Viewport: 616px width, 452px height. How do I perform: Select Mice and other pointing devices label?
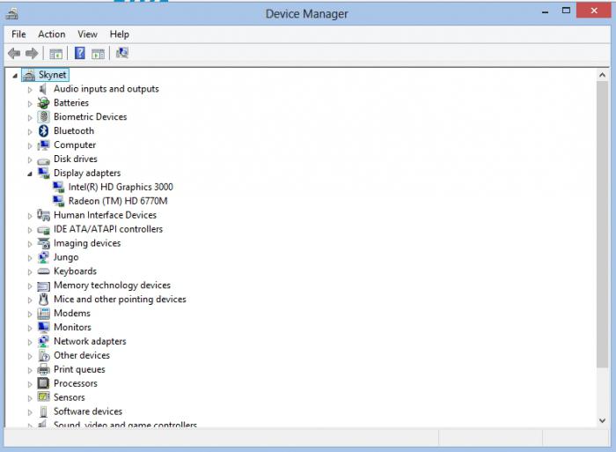[120, 299]
